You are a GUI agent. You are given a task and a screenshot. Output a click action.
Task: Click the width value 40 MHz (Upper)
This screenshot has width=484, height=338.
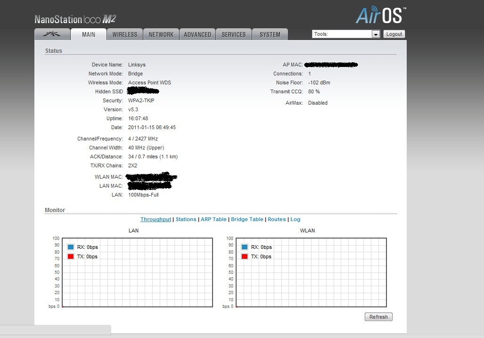(146, 148)
